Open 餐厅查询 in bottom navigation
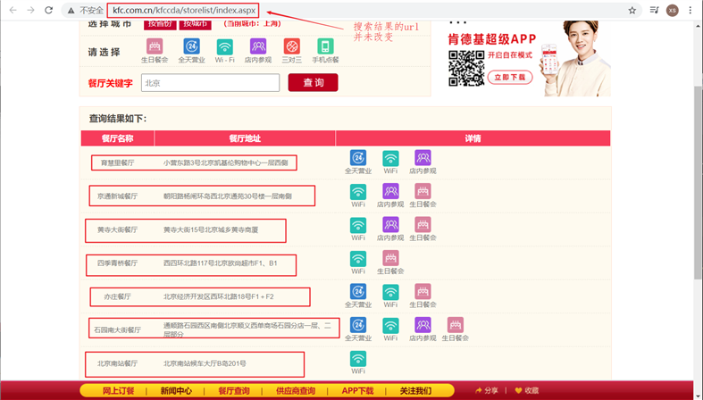The height and width of the screenshot is (400, 703). coord(234,390)
